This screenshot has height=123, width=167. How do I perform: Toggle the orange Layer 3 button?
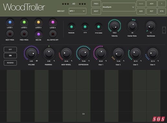coord(39,22)
